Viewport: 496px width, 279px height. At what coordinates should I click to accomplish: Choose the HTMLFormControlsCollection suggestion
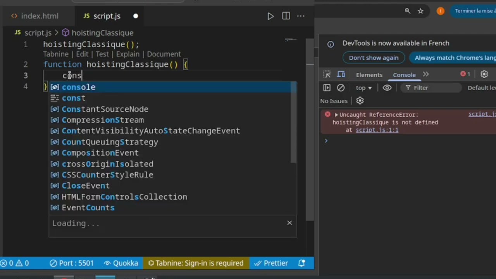coord(170,197)
